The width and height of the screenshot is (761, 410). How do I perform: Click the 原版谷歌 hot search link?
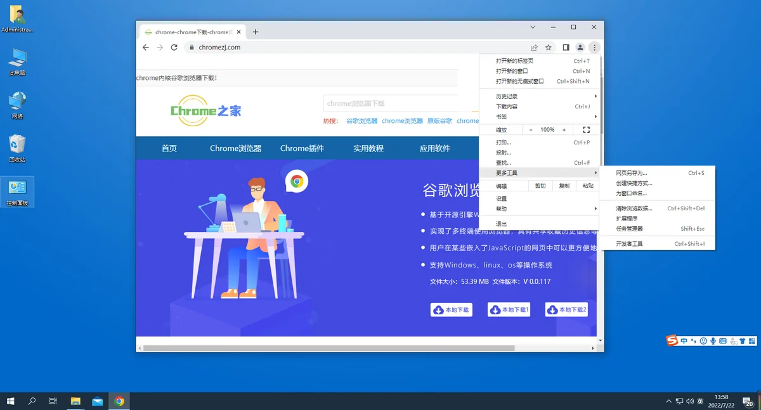pos(439,121)
